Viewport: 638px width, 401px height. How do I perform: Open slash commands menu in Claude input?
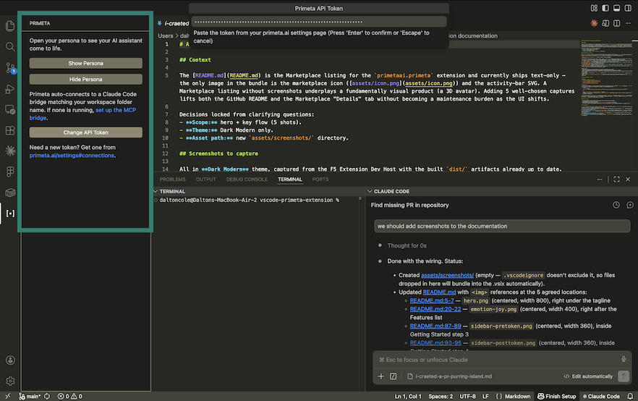click(x=393, y=376)
